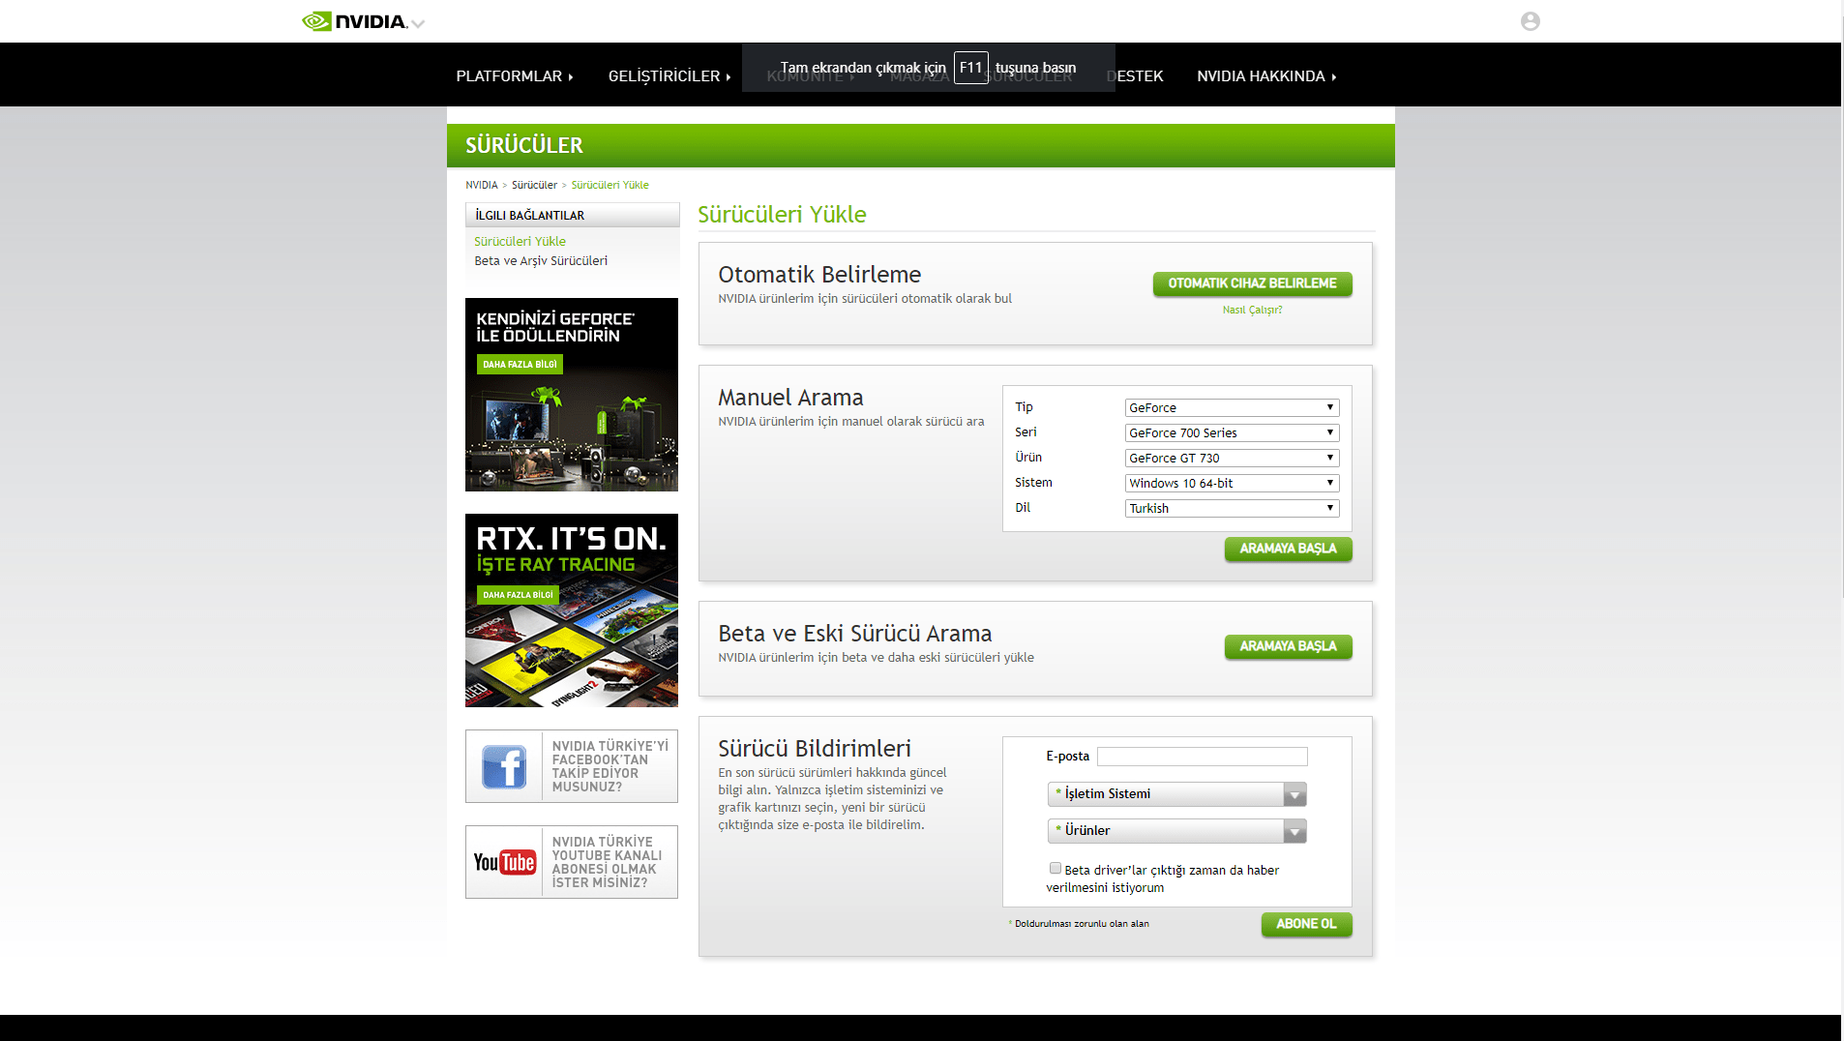Open the Ürün dropdown showing GeForce GT 730
This screenshot has width=1844, height=1041.
(1232, 458)
